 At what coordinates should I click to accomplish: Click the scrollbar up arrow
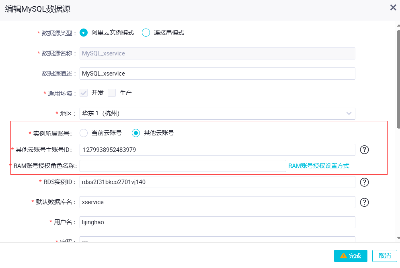pos(398,25)
